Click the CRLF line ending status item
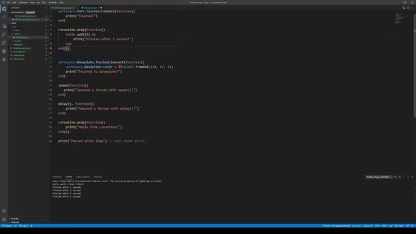The height and width of the screenshot is (234, 416). tap(384, 226)
